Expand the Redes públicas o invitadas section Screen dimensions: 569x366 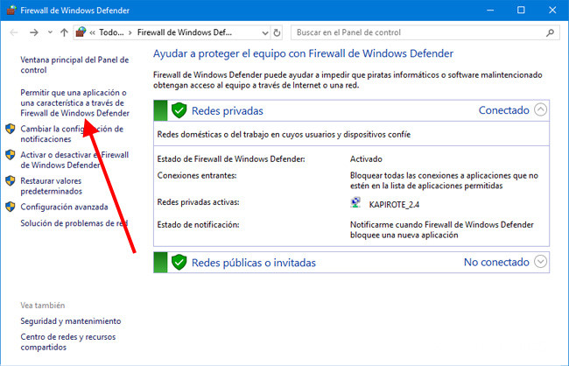pos(540,262)
